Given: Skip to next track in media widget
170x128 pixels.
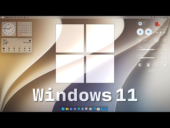Looking at the screenshot, I should click(165, 32).
